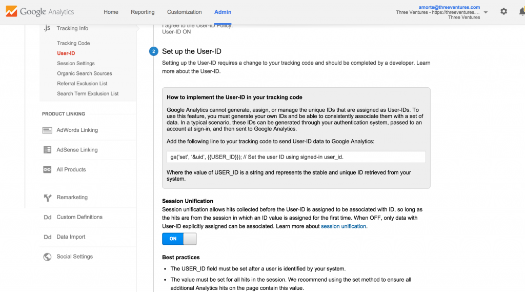525x292 pixels.
Task: Click the Remarketing funnel icon
Action: [48, 198]
